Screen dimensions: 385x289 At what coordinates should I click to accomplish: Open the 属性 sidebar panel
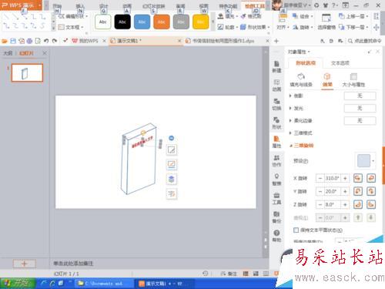276,142
